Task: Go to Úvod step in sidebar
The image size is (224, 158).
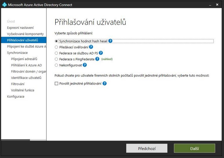Action: pyautogui.click(x=11, y=21)
